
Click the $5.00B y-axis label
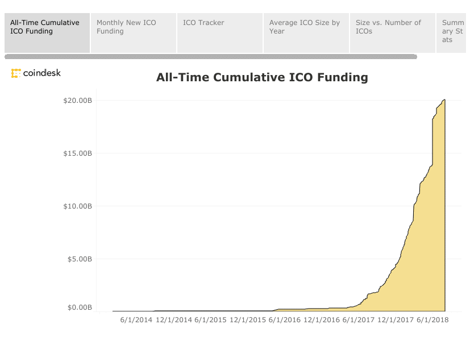80,259
